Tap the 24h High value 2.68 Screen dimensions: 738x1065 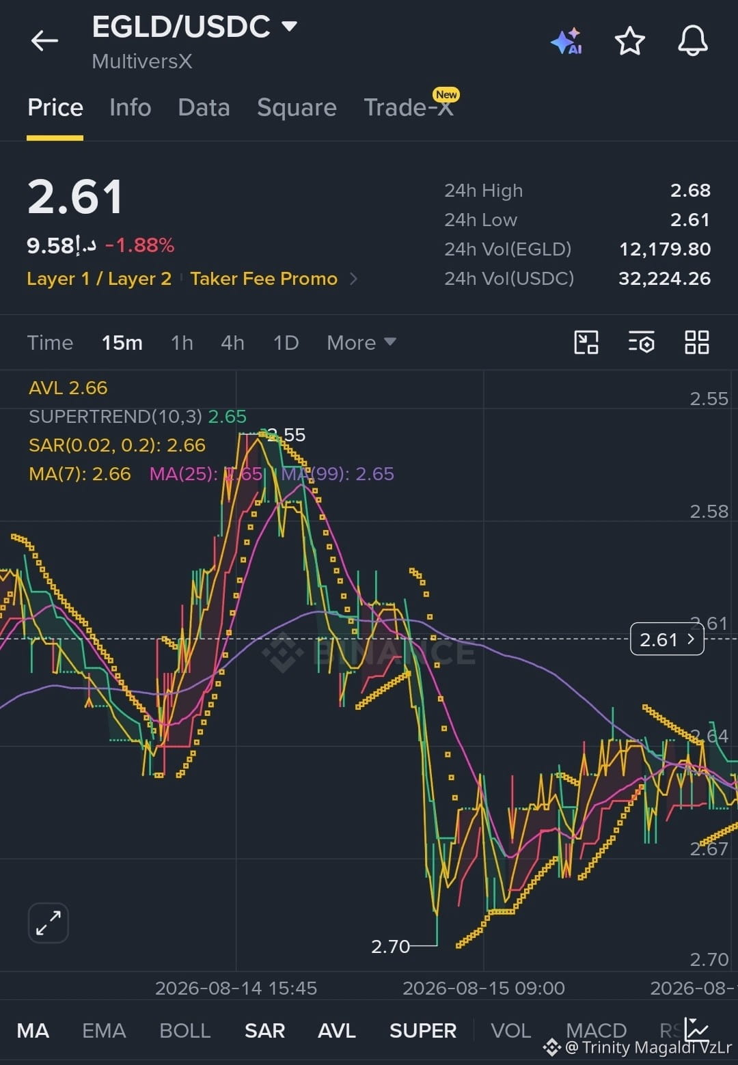pyautogui.click(x=690, y=190)
